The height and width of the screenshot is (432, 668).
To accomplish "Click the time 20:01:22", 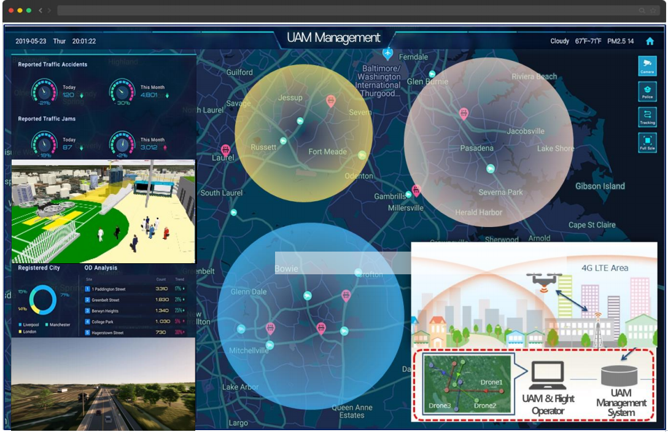I will coord(84,41).
